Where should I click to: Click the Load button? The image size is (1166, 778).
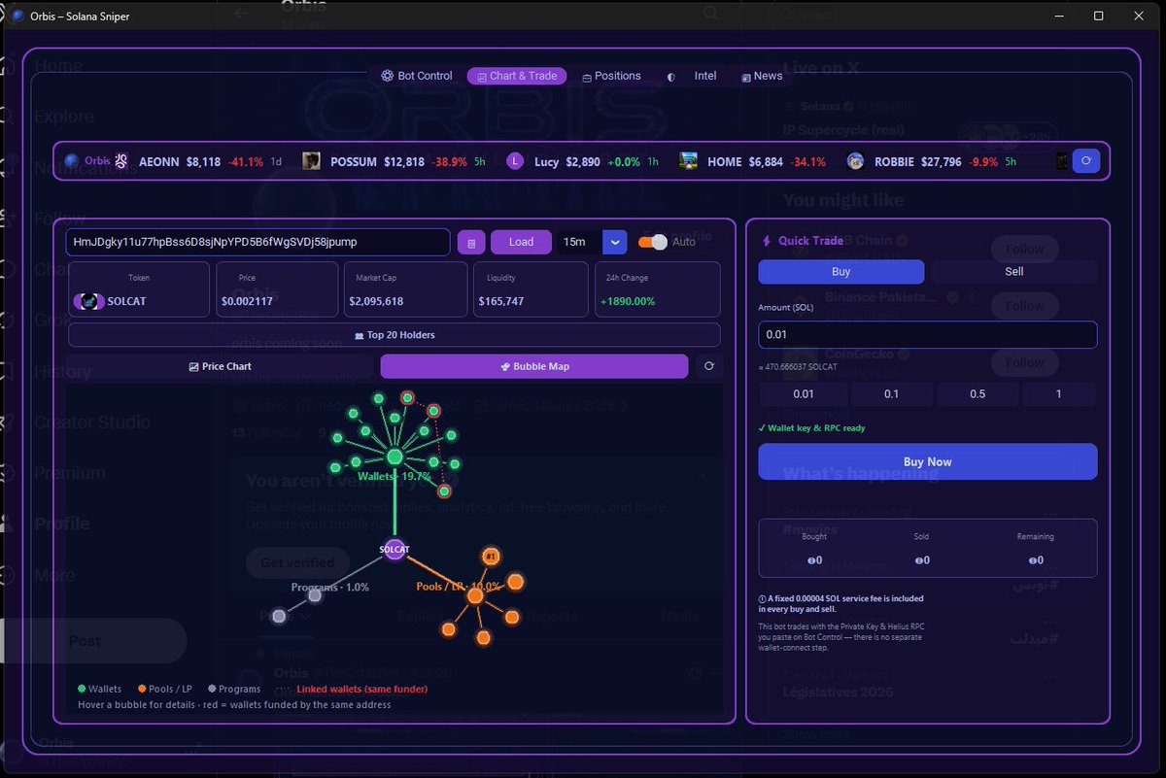pyautogui.click(x=521, y=242)
